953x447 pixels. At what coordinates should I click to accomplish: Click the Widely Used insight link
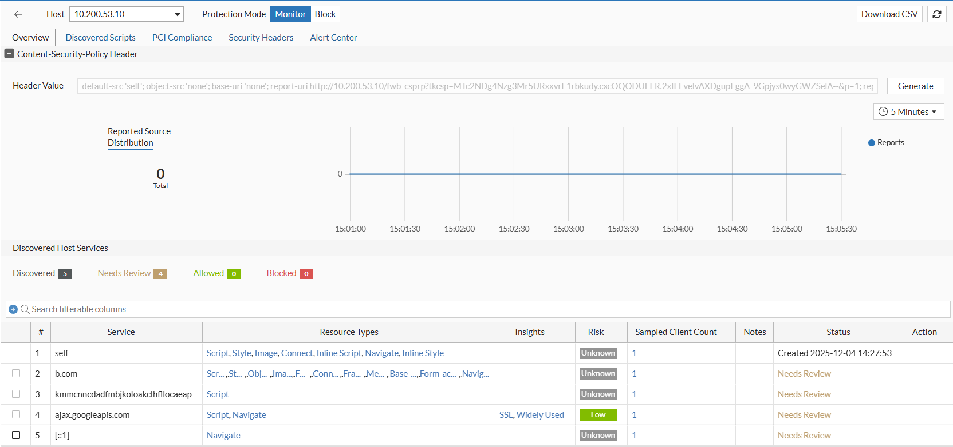point(540,415)
